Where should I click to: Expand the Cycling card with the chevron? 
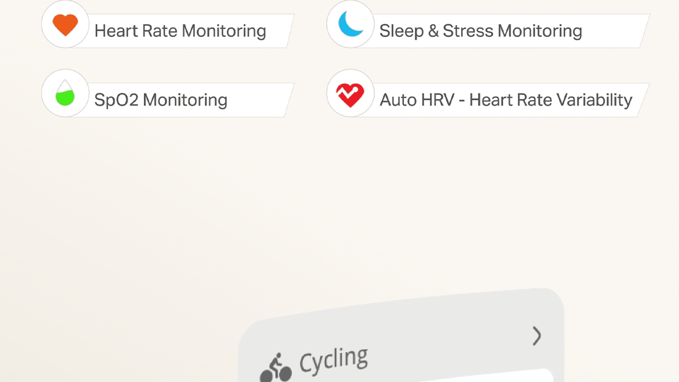536,336
